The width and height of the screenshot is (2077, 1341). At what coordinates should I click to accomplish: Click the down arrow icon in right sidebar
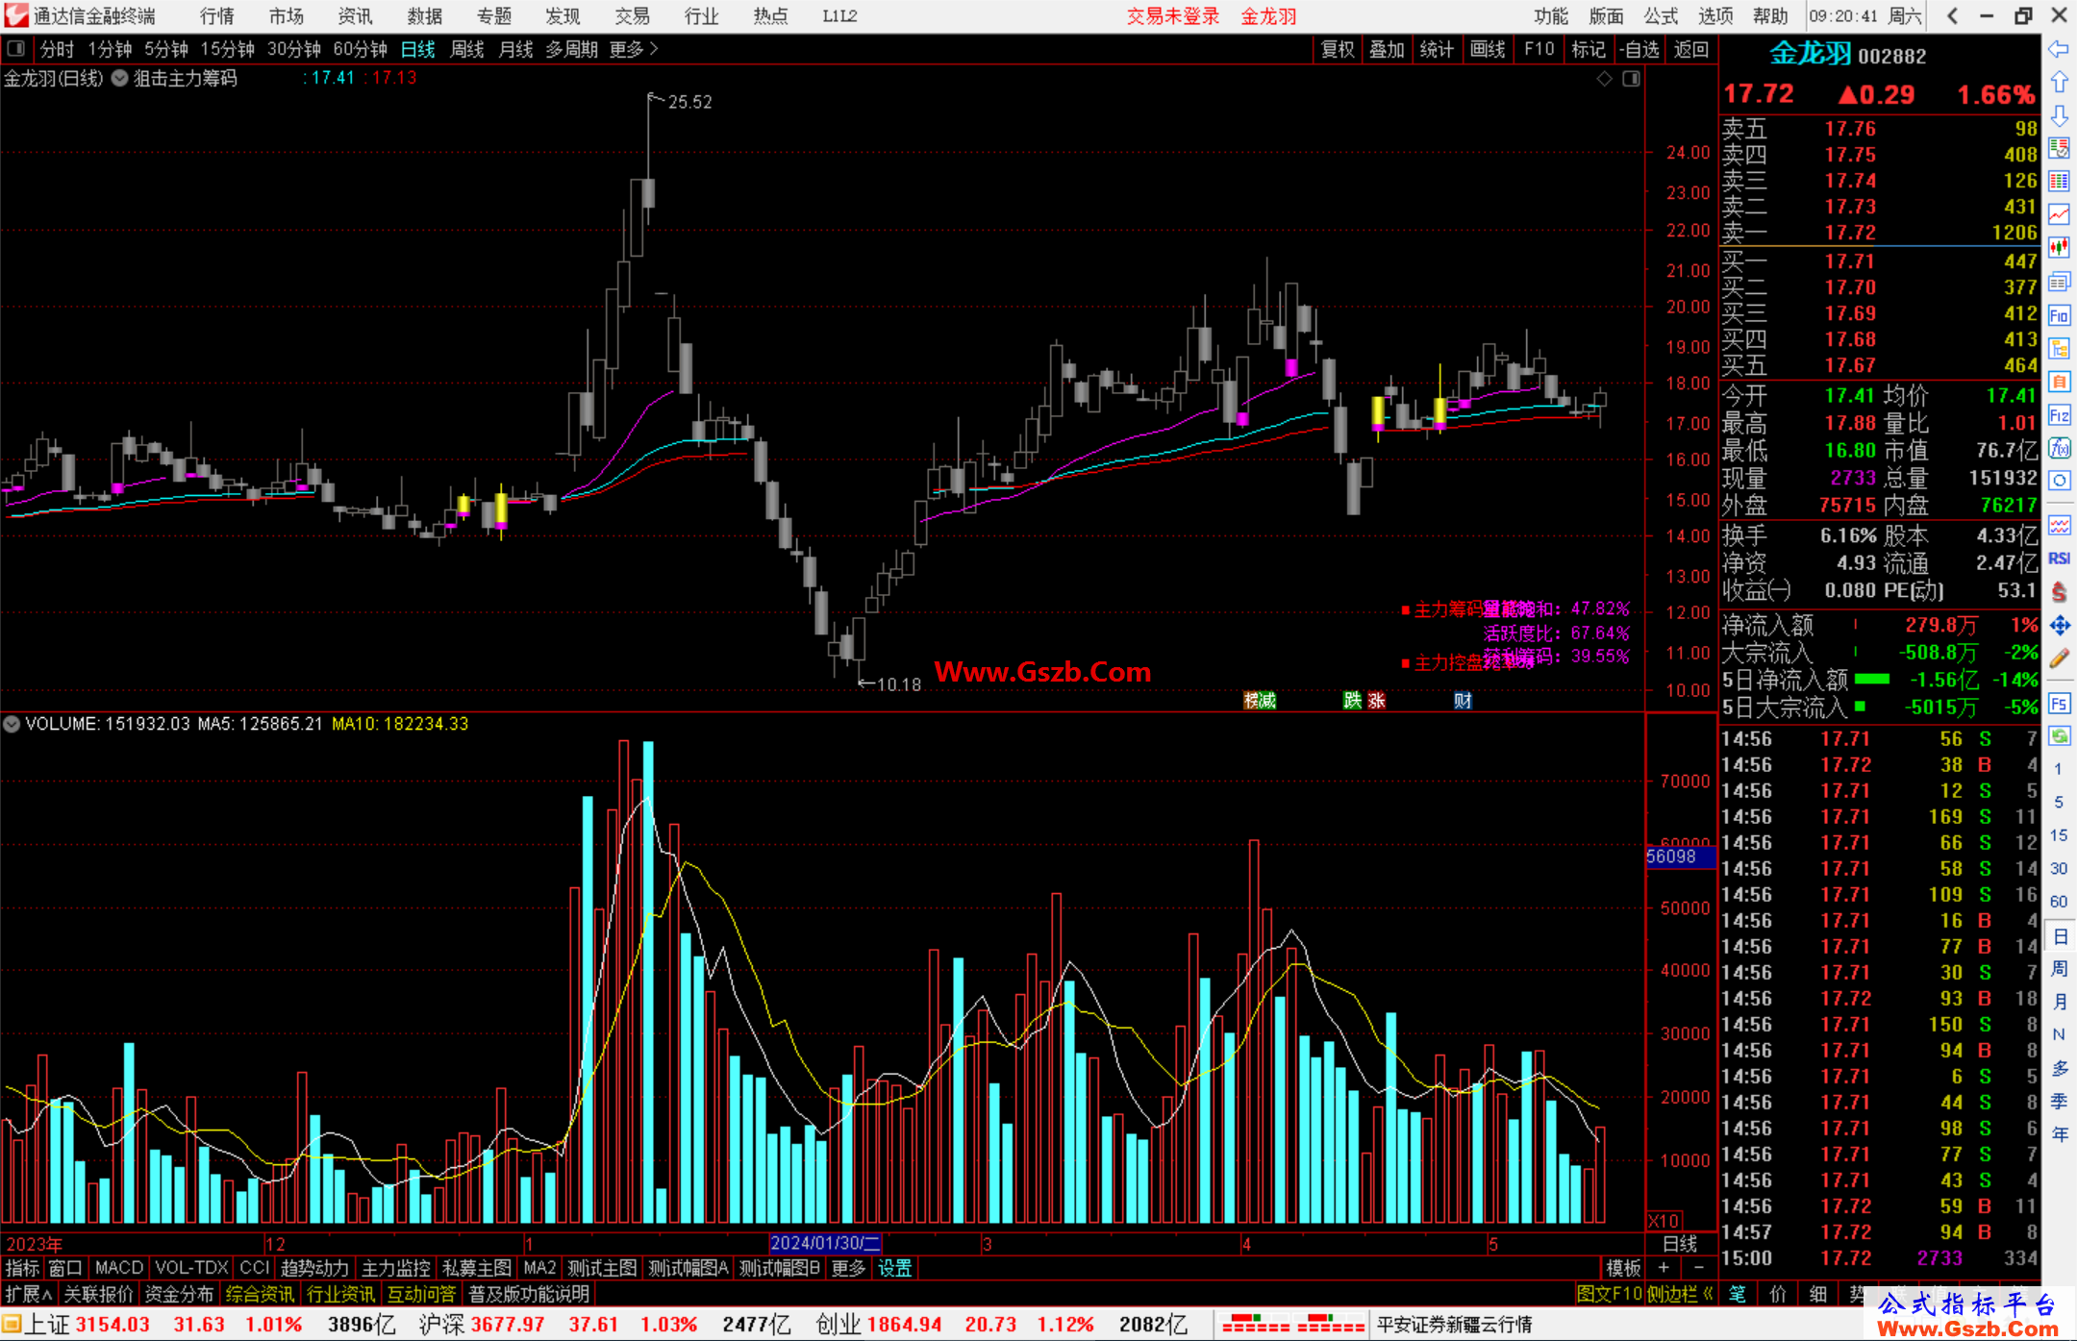pyautogui.click(x=2059, y=115)
